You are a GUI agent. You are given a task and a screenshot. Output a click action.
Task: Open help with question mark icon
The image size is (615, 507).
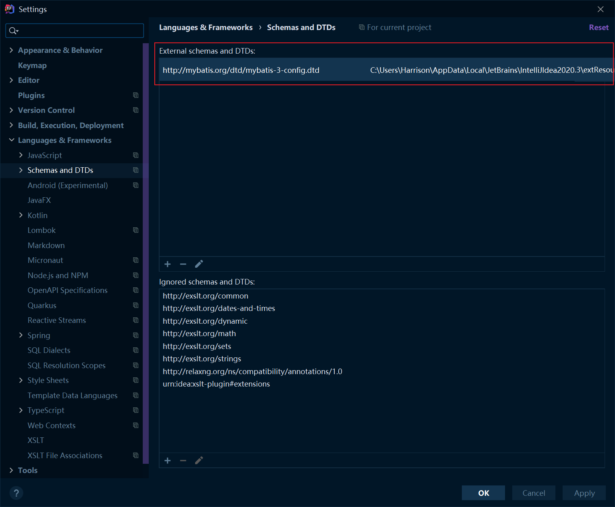[16, 493]
